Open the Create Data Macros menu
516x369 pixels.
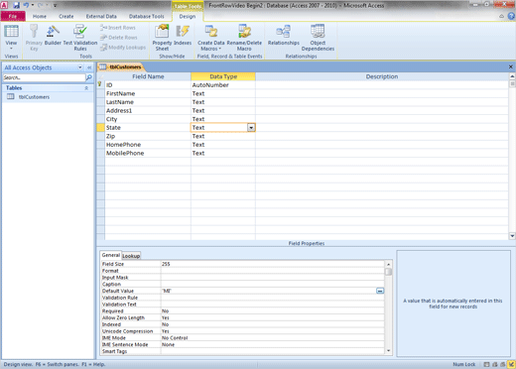(x=211, y=37)
